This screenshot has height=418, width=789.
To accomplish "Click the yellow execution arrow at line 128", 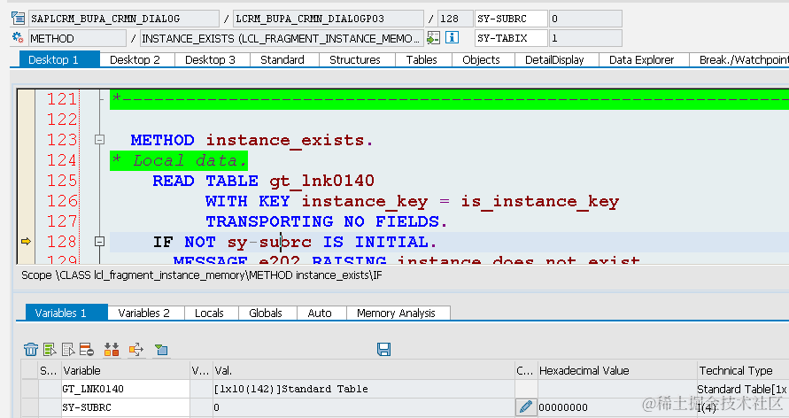I will tap(26, 242).
